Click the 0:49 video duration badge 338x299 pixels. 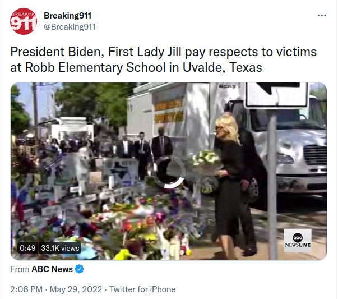click(27, 248)
